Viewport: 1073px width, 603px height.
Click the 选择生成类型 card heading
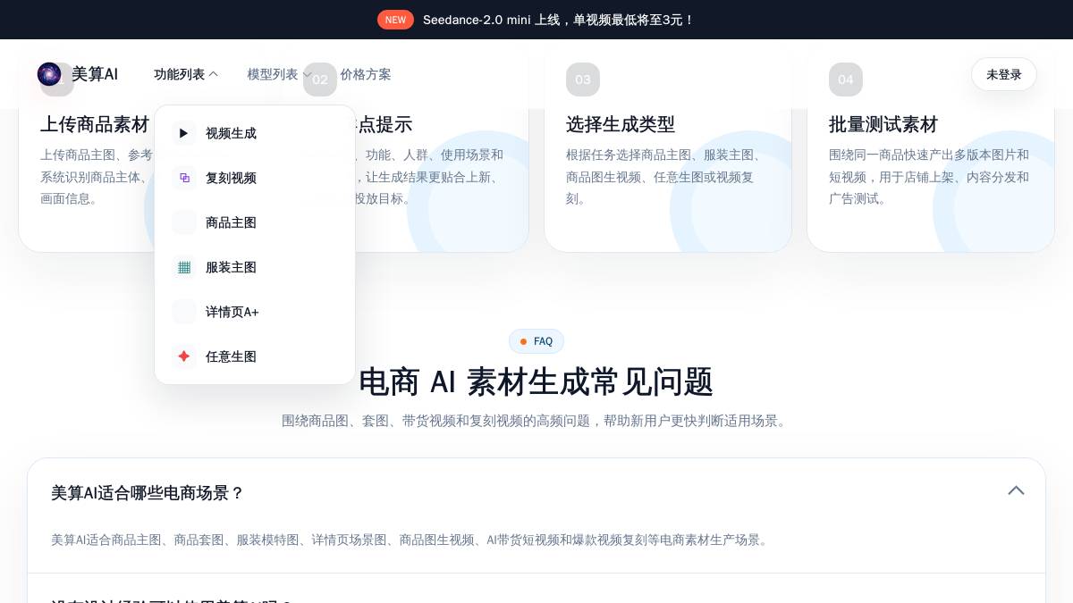point(621,124)
